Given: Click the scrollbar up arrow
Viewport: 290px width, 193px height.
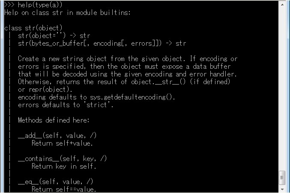Looking at the screenshot, I should point(282,5).
